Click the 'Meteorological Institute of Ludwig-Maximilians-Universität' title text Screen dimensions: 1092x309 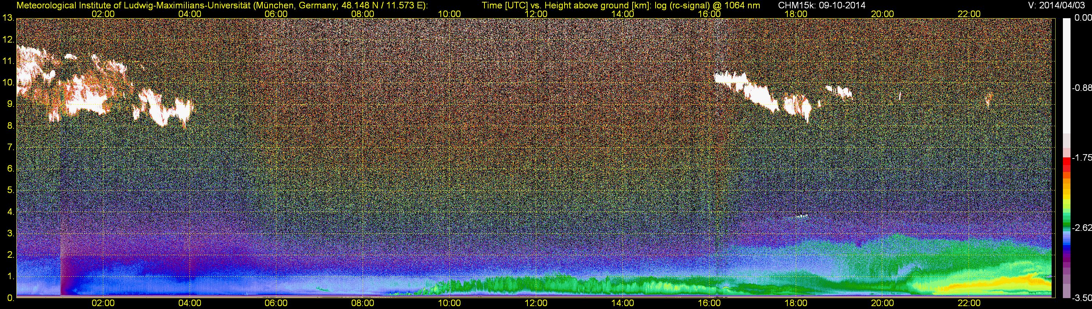[133, 5]
